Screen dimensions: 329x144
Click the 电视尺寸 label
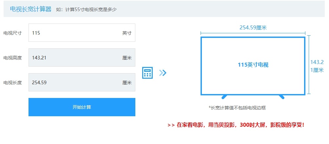tap(12, 33)
